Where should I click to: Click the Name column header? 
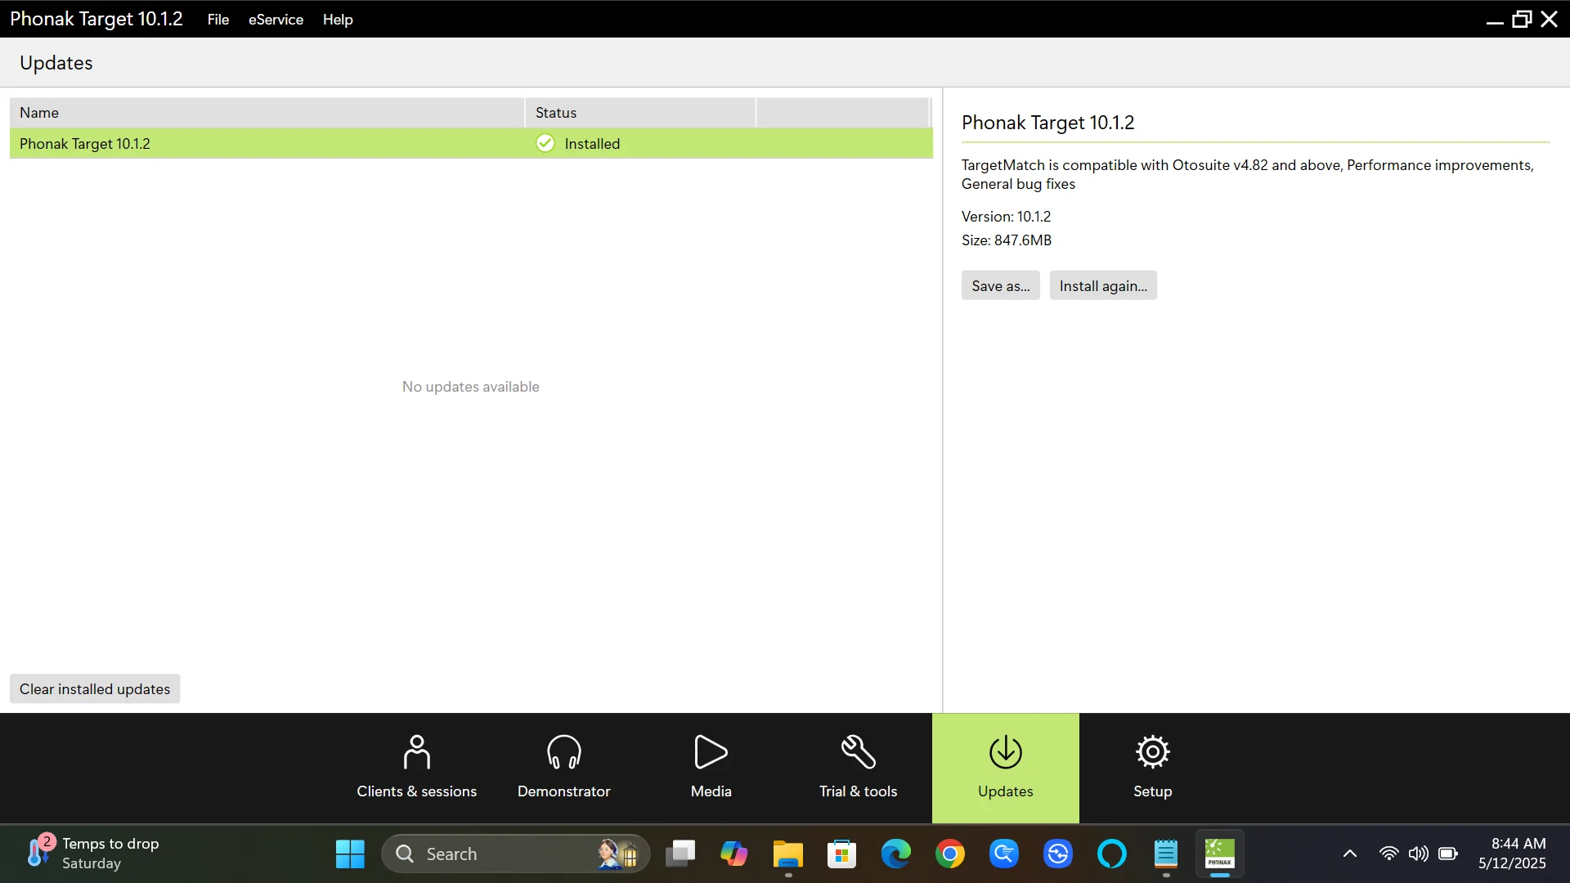tap(267, 112)
